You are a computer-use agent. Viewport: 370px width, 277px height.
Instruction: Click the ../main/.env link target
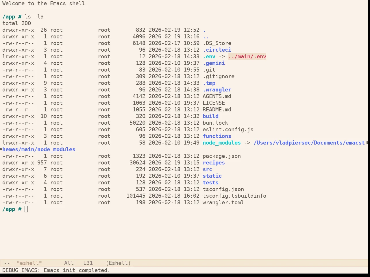pos(247,57)
